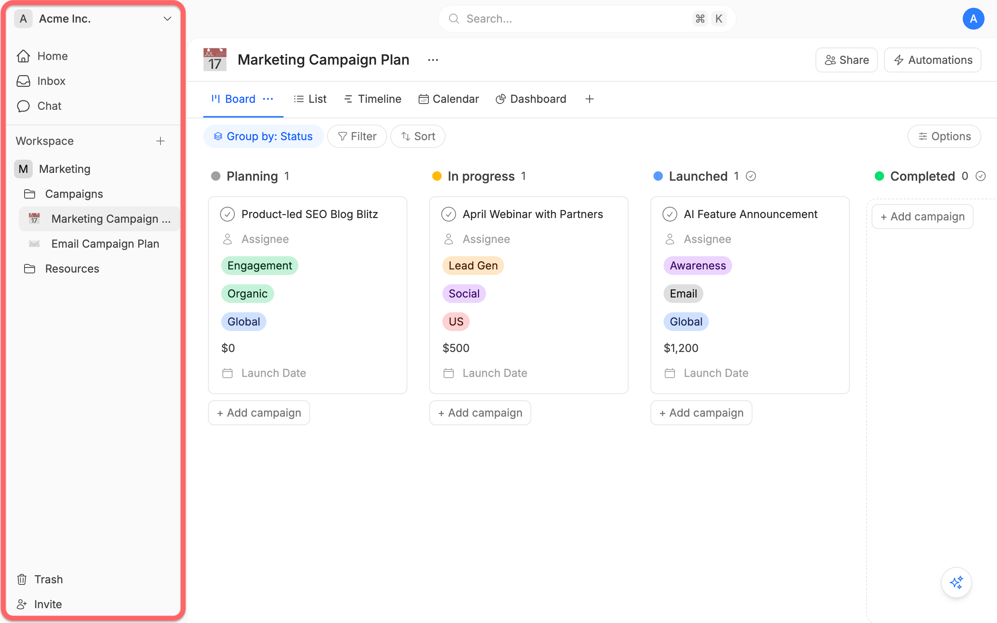Screen dimensions: 997x623
Task: Click the Planning column header
Action: (252, 176)
